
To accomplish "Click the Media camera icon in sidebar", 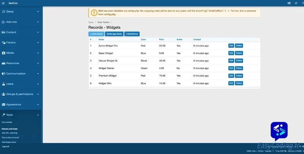I will click(x=3, y=53).
